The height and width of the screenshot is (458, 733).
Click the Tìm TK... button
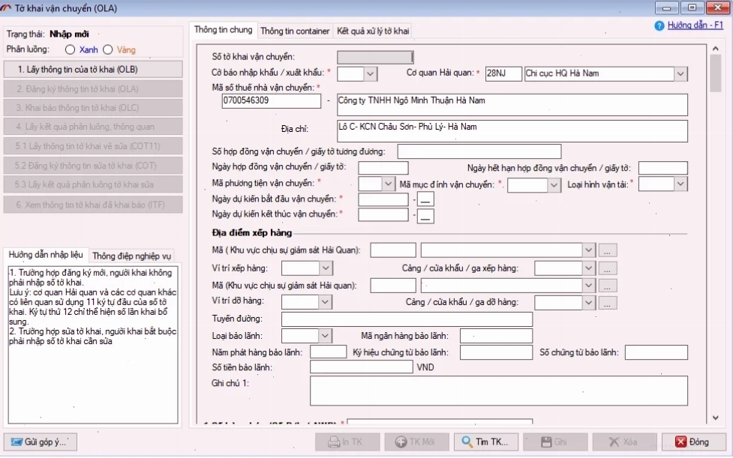(485, 442)
